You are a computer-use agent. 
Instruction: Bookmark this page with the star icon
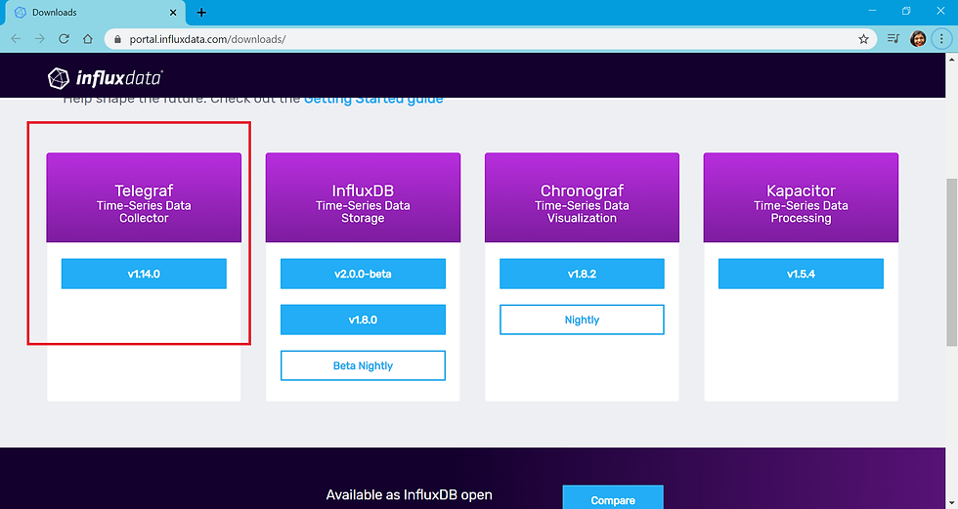[863, 39]
